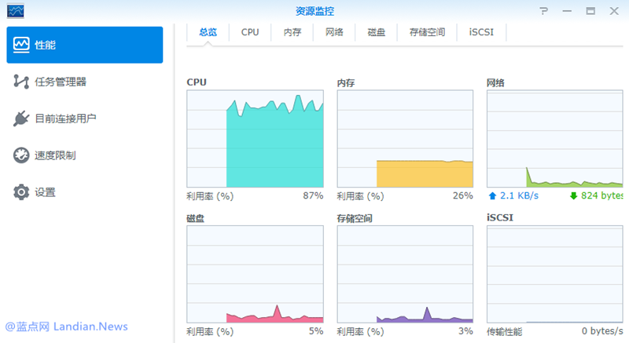Image resolution: width=629 pixels, height=343 pixels.
Task: Switch to the iSCSI tab
Action: (x=481, y=32)
